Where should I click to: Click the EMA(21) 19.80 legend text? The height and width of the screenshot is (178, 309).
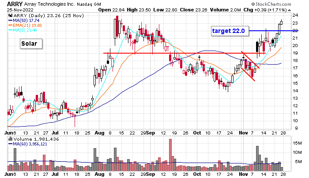coord(27,25)
